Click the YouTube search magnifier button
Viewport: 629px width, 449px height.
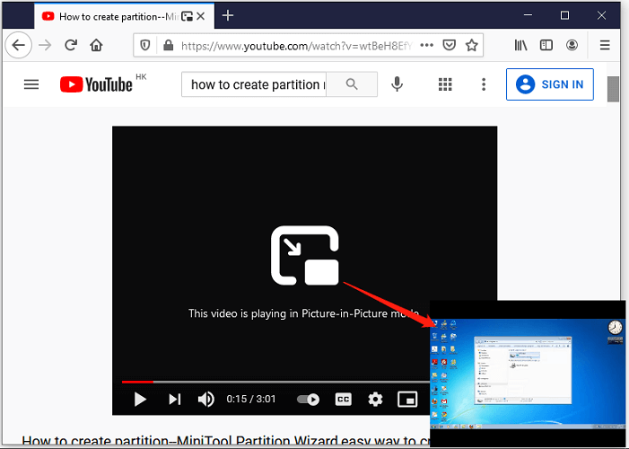coord(352,84)
